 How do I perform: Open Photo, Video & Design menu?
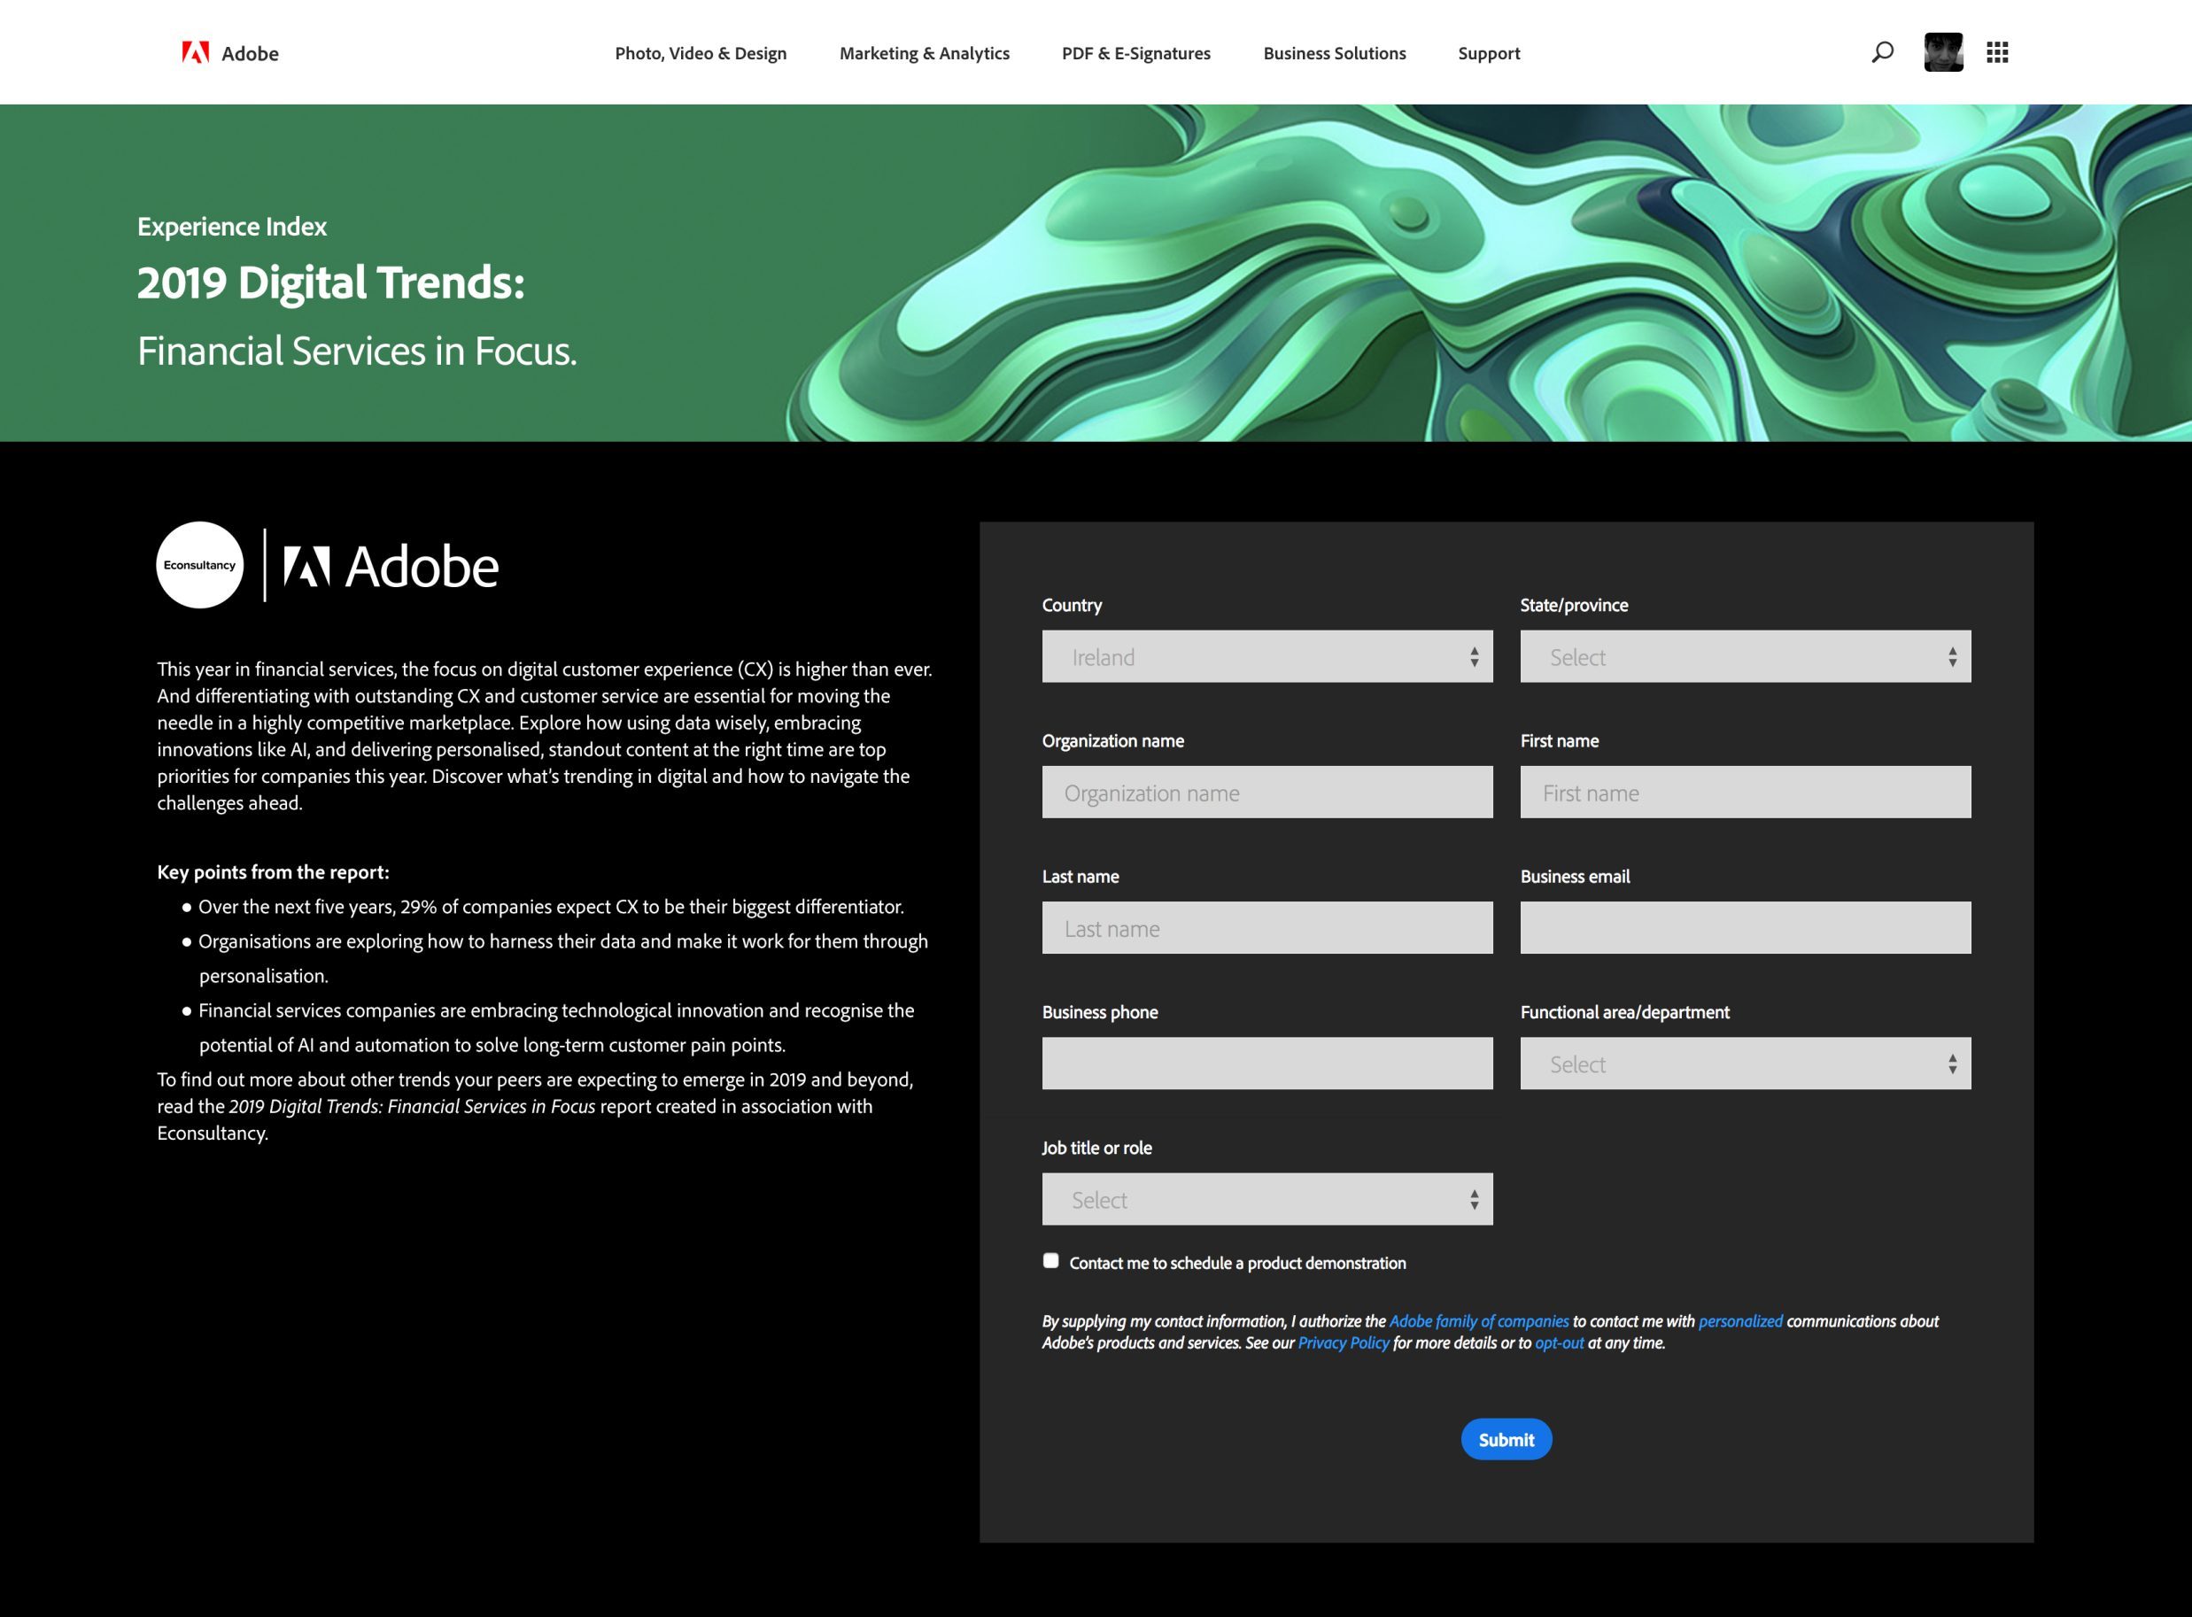point(701,53)
